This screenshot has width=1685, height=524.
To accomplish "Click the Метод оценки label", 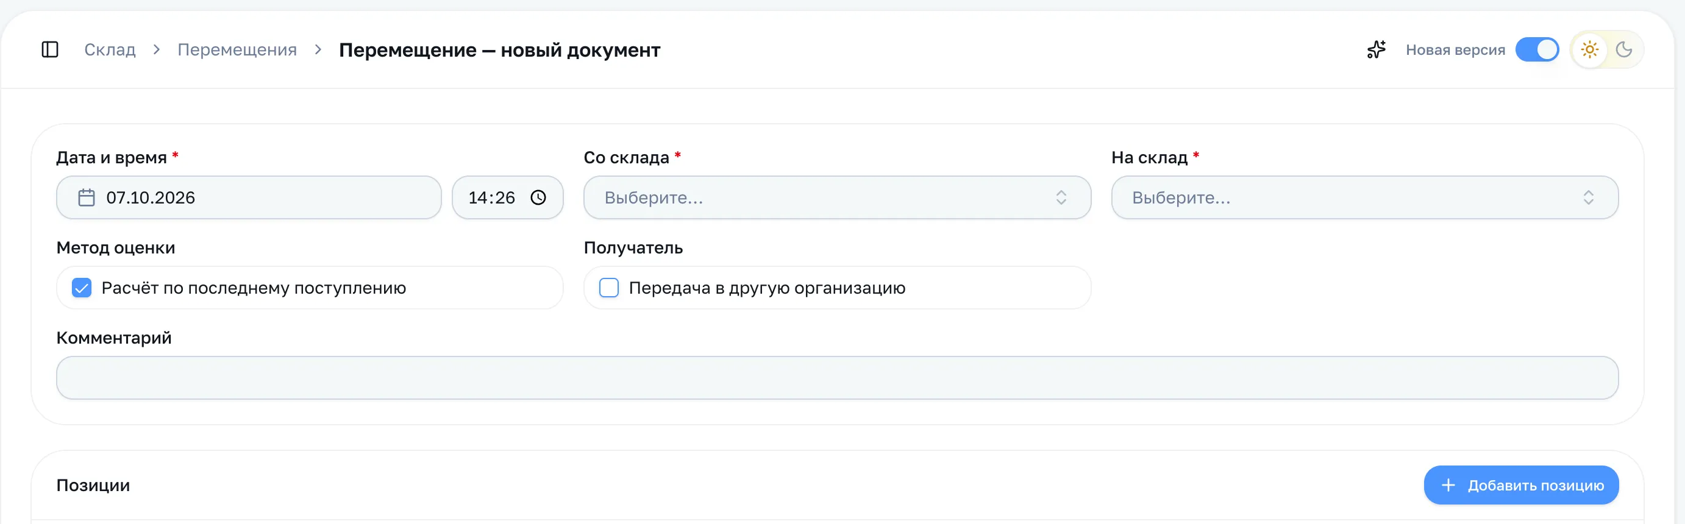I will 116,247.
